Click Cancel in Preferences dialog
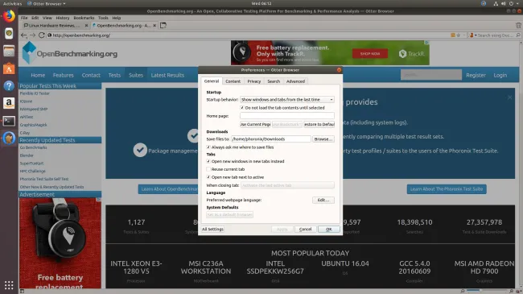 305,230
